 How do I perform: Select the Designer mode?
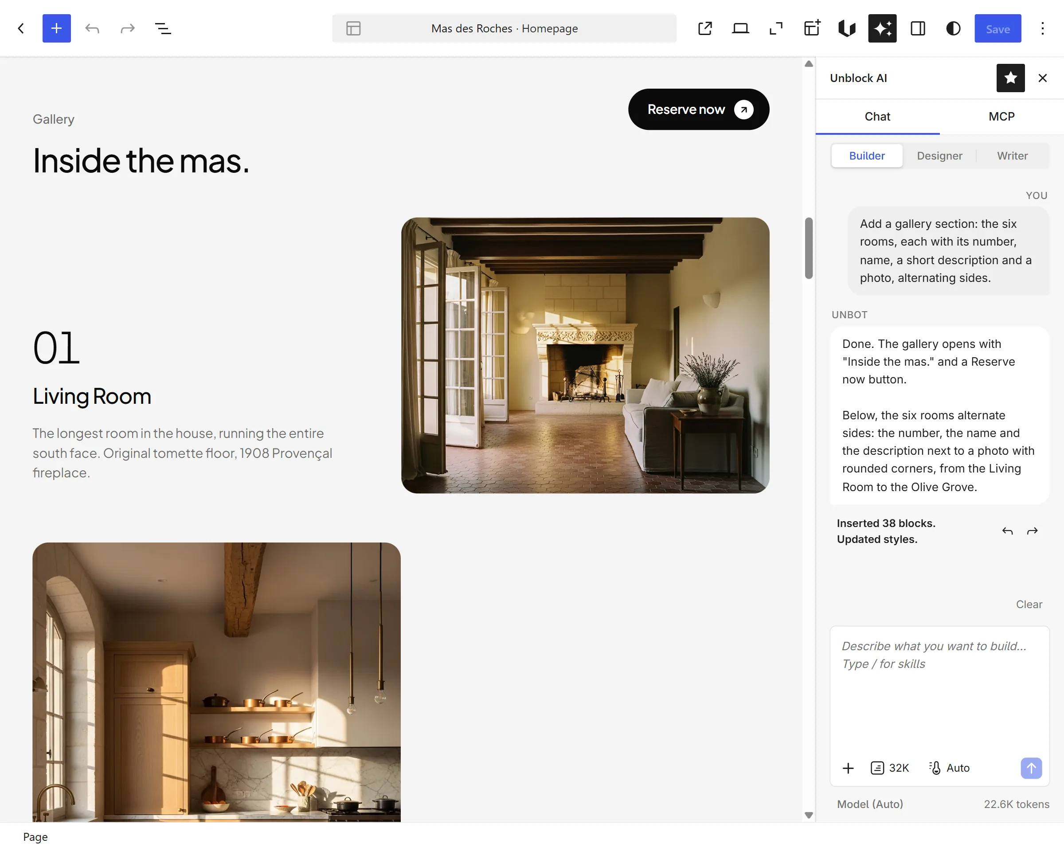pos(939,156)
